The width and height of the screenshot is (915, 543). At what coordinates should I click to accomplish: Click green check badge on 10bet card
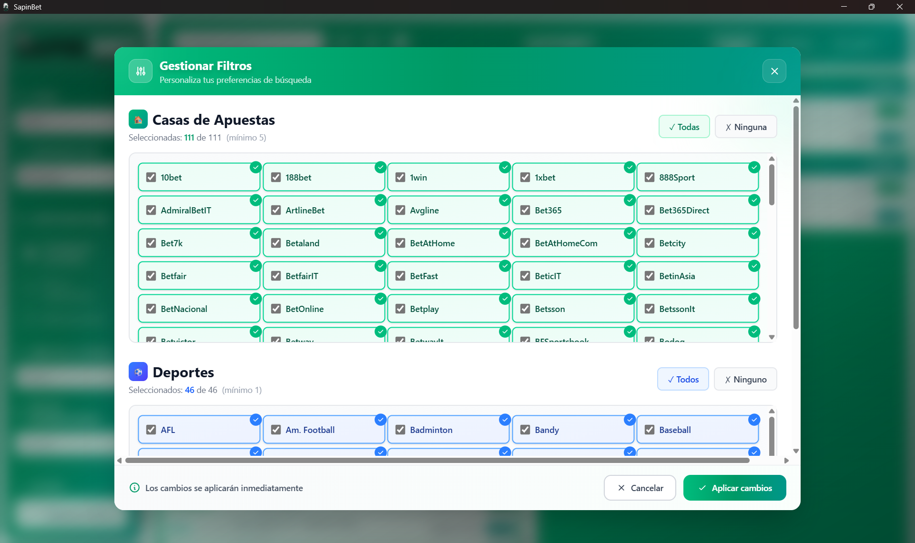point(255,168)
